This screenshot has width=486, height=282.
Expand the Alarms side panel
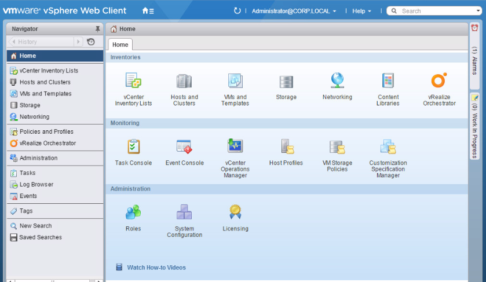(474, 56)
